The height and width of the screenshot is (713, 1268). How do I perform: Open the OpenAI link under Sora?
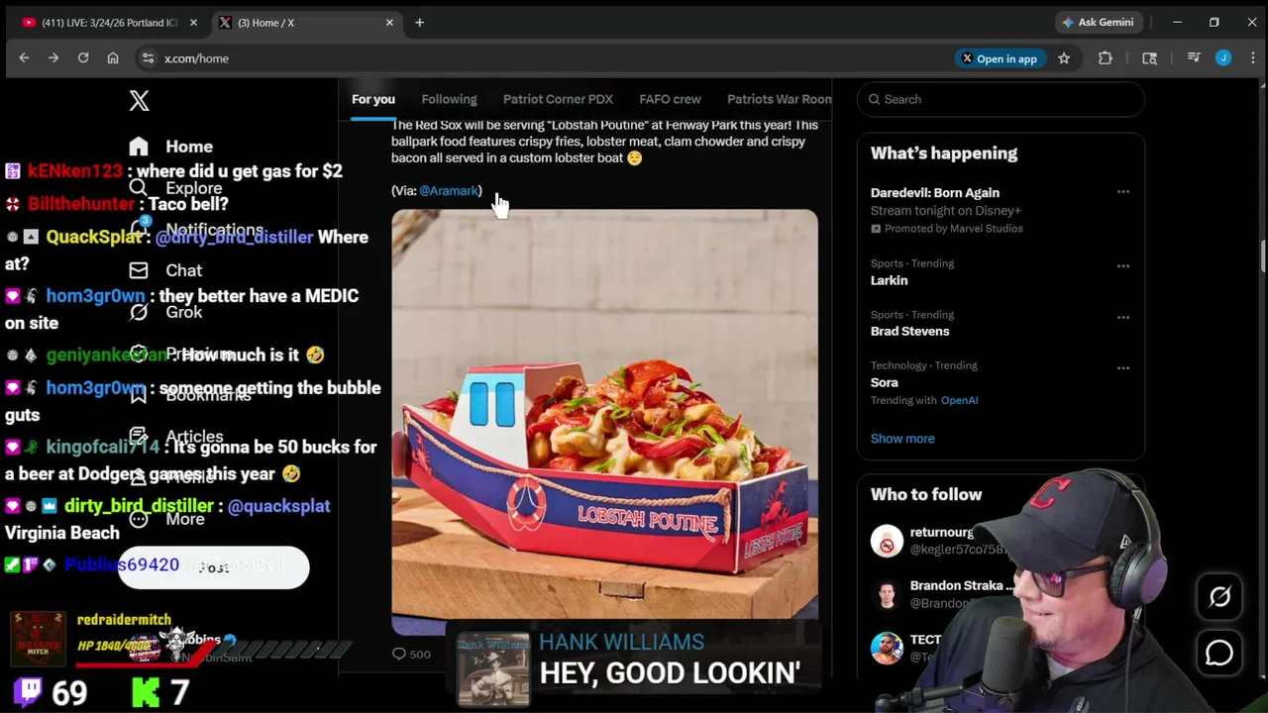959,400
